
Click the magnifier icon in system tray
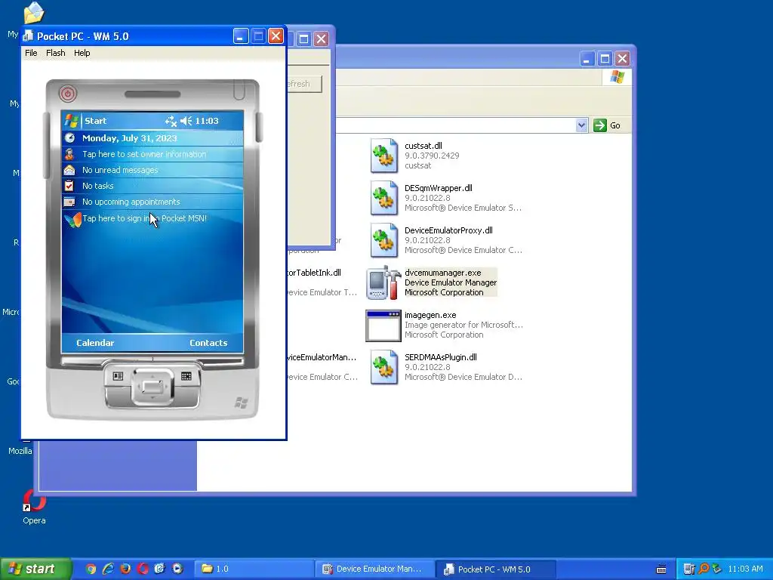pos(703,569)
